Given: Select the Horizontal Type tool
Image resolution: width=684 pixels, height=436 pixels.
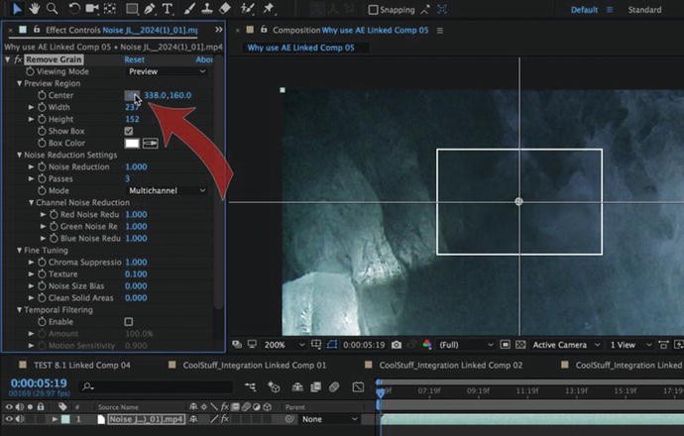Looking at the screenshot, I should coord(168,9).
